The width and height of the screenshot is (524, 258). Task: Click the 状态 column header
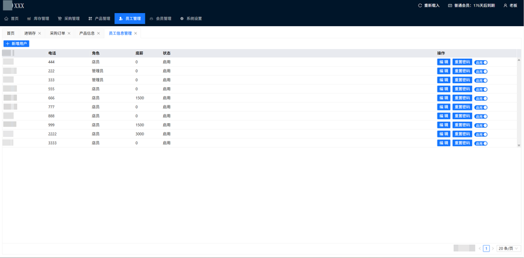tap(167, 53)
